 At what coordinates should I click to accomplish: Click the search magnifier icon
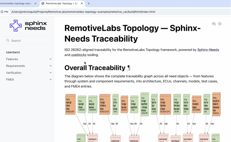[8, 40]
